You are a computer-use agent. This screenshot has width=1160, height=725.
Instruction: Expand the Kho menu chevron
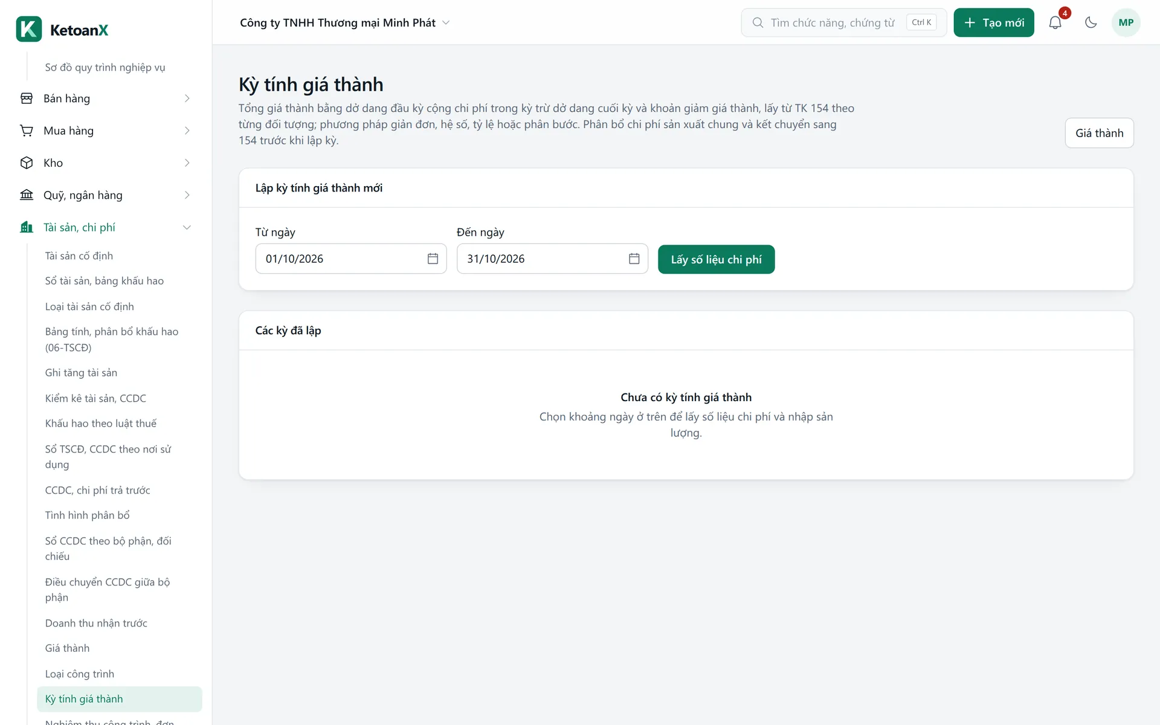[187, 163]
